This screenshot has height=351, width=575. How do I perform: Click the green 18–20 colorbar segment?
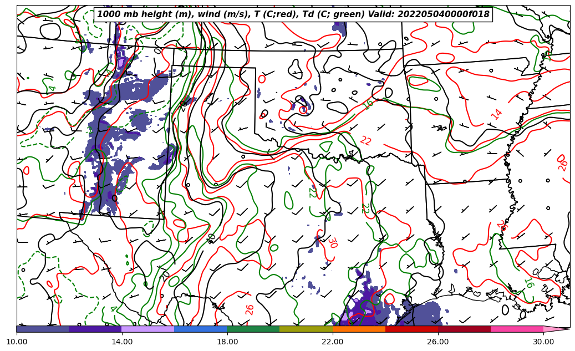(253, 329)
